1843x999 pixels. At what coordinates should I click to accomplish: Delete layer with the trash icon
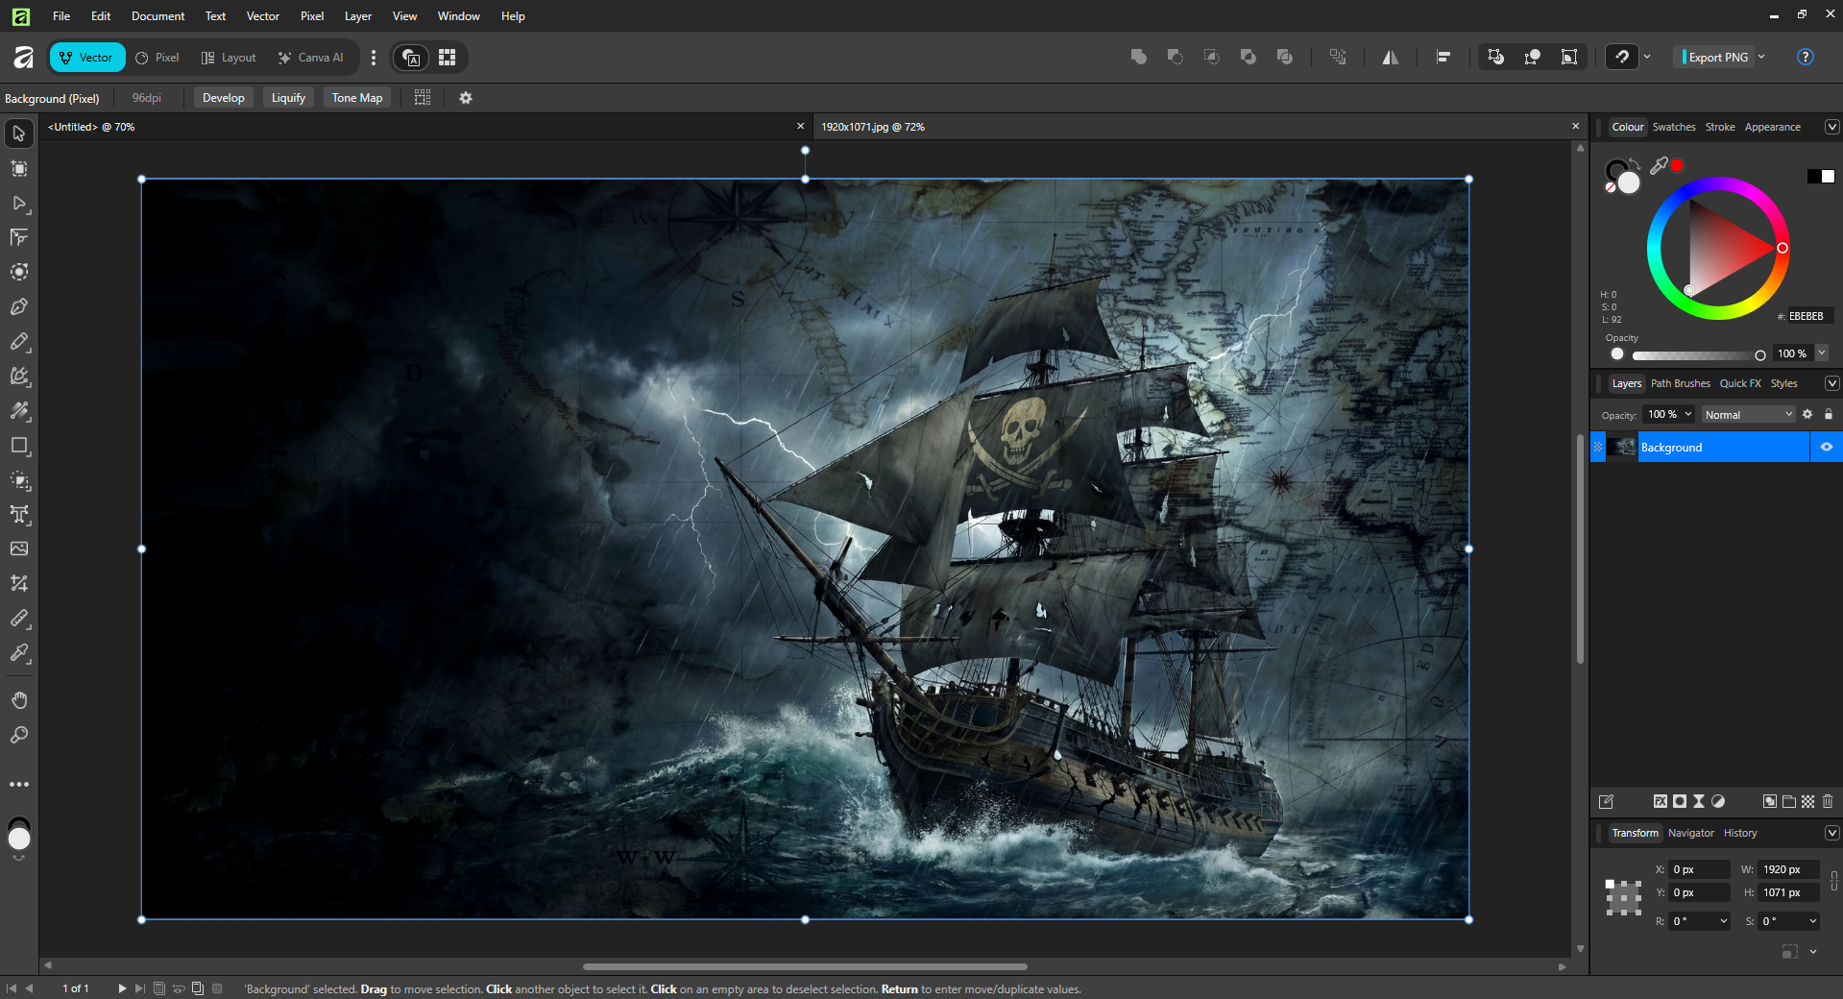pos(1828,802)
